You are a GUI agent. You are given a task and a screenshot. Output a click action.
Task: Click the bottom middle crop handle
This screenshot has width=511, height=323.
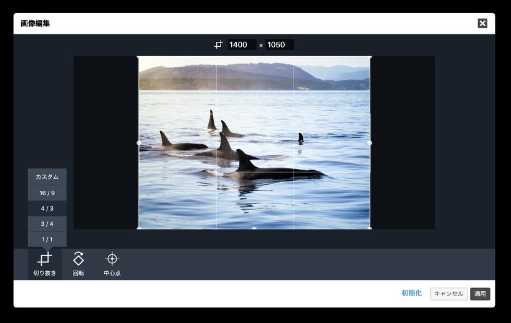point(254,228)
